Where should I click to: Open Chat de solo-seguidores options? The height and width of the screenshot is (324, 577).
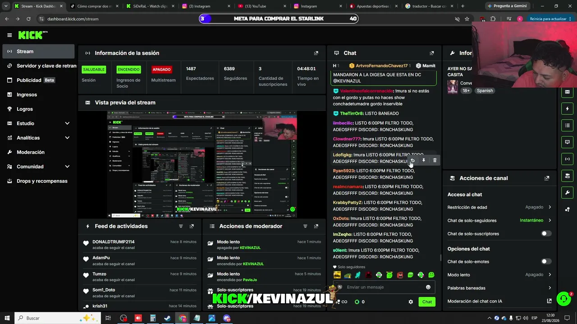[499, 220]
